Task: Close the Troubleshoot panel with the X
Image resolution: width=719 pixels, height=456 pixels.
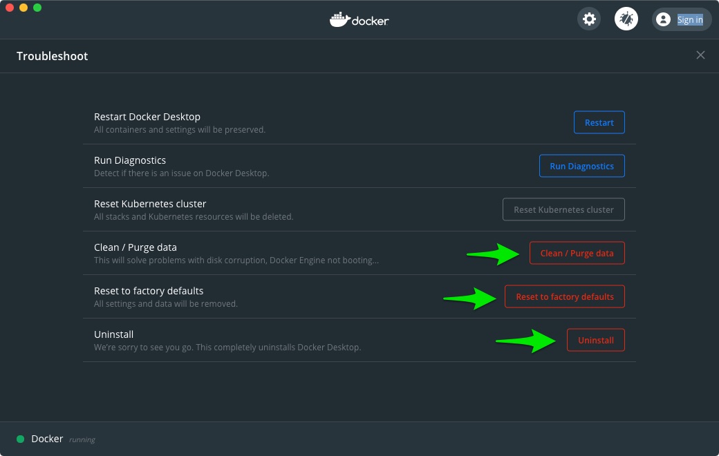Action: (700, 55)
